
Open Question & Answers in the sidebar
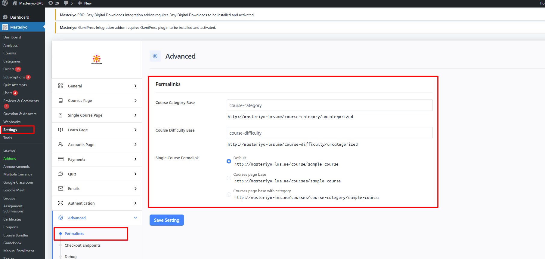(x=20, y=114)
